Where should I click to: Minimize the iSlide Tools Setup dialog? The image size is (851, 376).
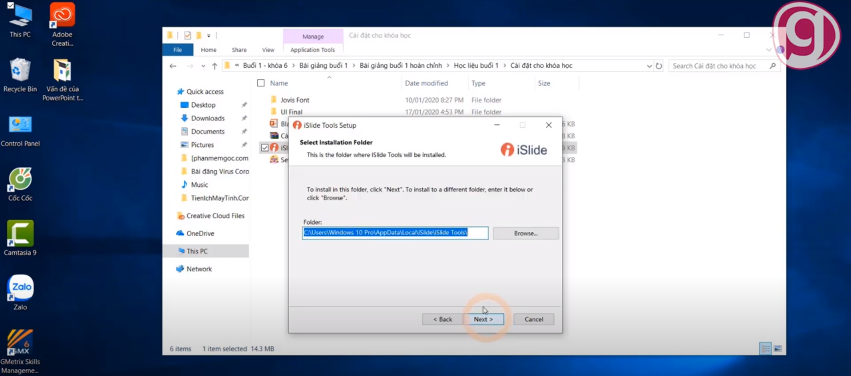(x=497, y=125)
